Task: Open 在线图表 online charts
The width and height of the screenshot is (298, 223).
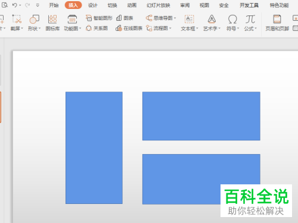Action: tap(129, 29)
